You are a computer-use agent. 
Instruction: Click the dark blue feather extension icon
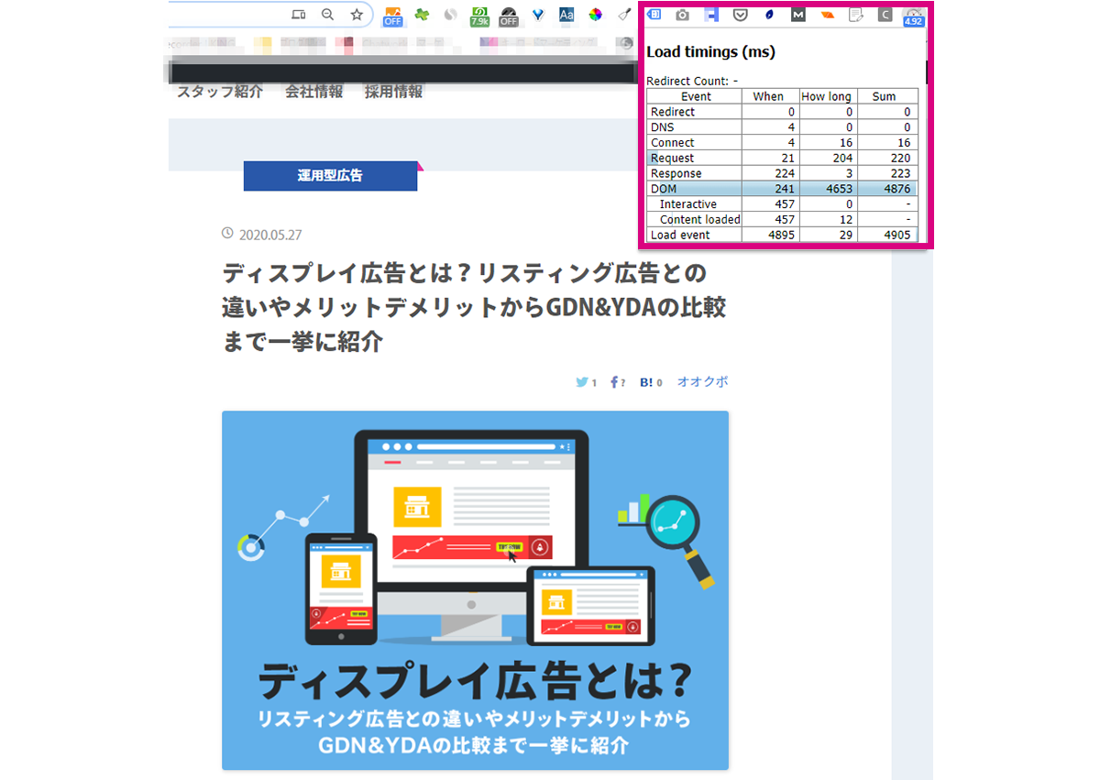pos(769,15)
